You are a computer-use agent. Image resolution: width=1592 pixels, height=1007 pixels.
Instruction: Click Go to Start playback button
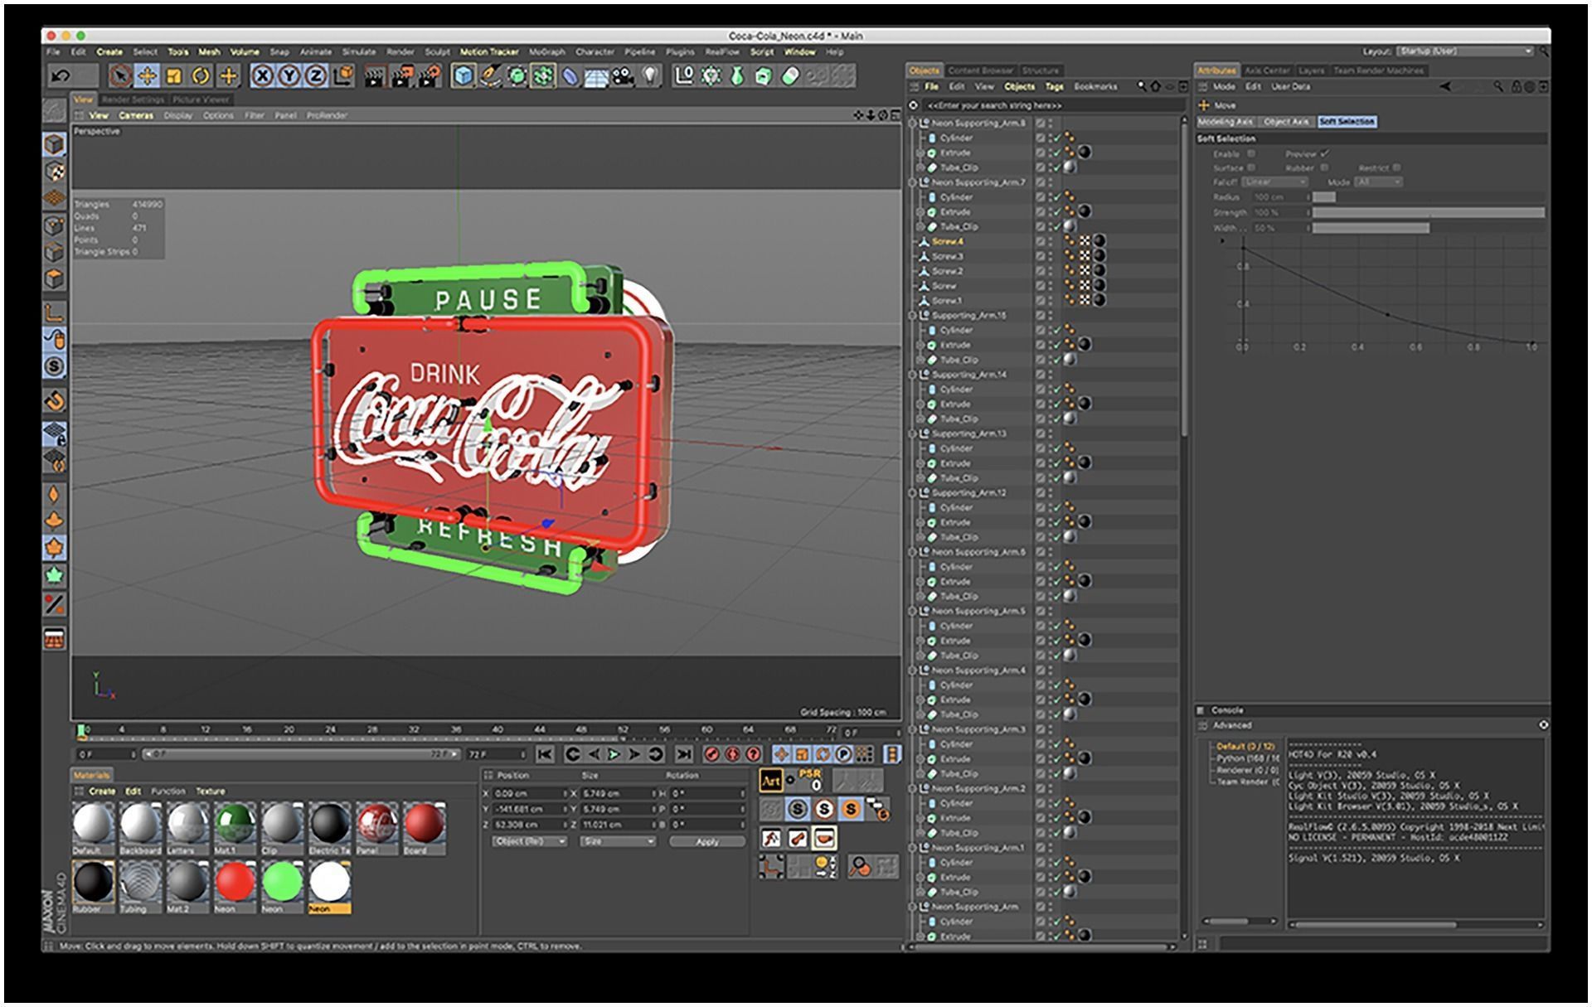click(545, 754)
